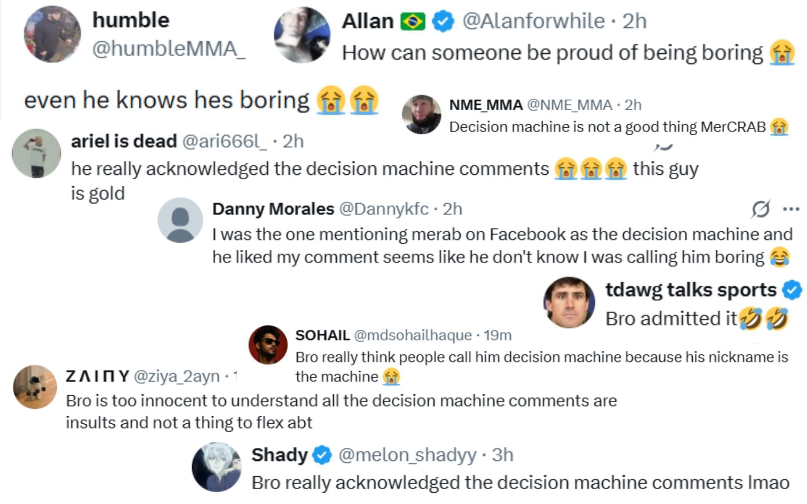The height and width of the screenshot is (504, 807).
Task: Click the verified badge next to tdawg talks sports
Action: click(x=792, y=290)
